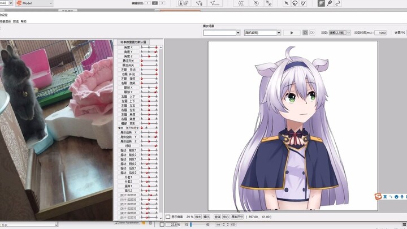
Task: Toggle the loop playback button
Action: [305, 32]
